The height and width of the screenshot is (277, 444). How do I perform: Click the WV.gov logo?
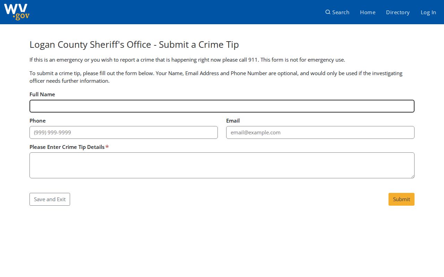[x=17, y=12]
